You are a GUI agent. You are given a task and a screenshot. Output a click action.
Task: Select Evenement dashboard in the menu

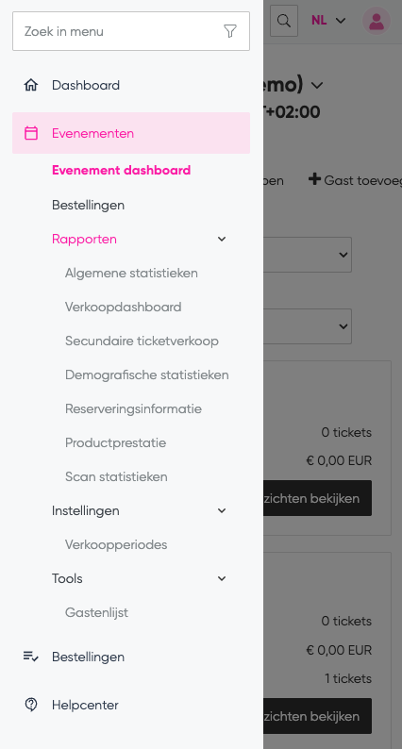pos(122,171)
